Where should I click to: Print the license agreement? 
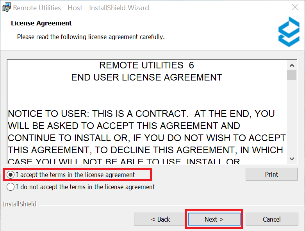[x=271, y=174]
